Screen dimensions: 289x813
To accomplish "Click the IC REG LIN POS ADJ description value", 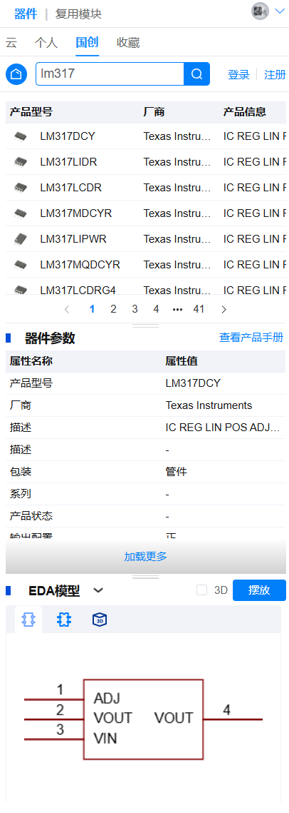I will [x=223, y=428].
